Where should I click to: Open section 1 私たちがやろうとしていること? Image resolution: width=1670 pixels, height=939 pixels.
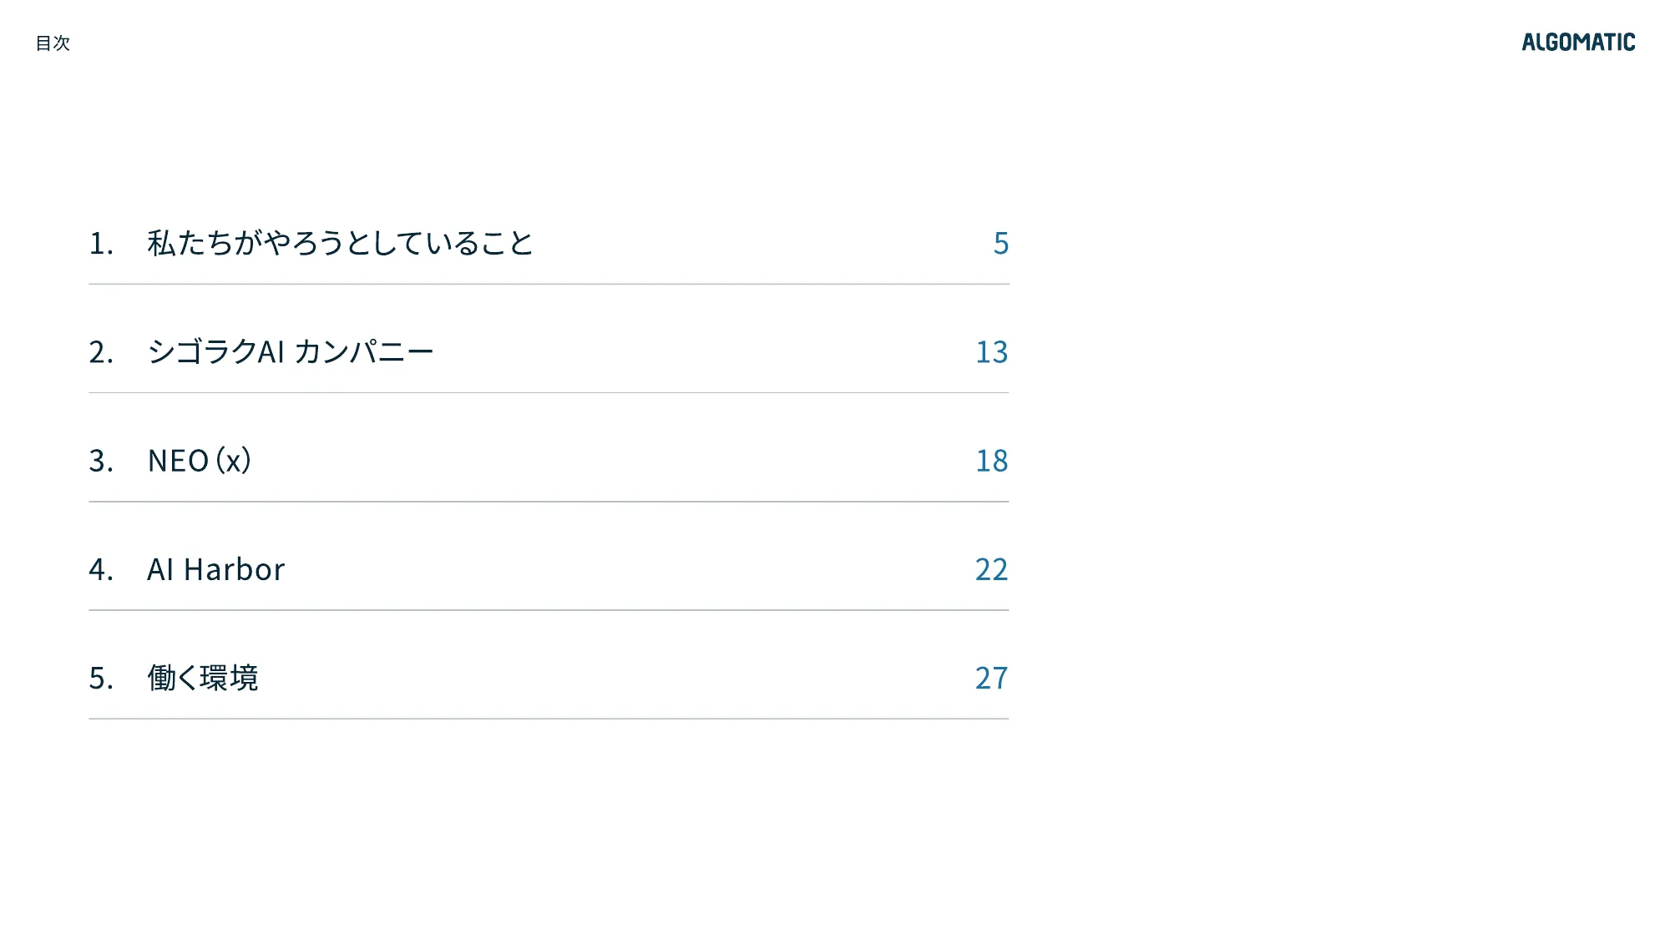(x=340, y=243)
